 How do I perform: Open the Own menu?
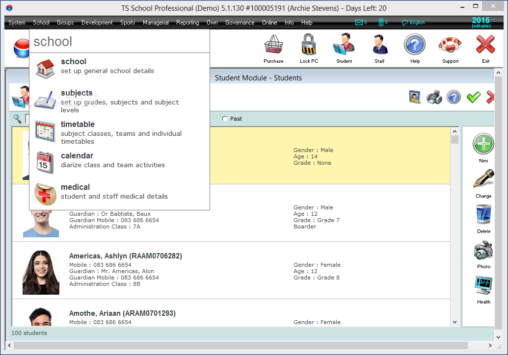212,23
